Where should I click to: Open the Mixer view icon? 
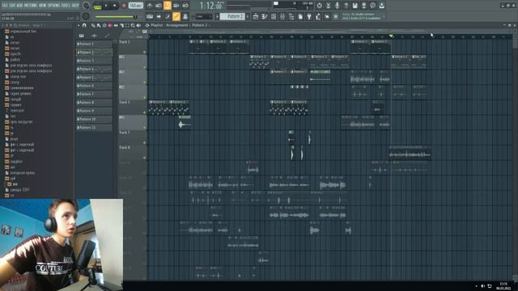coord(282,16)
